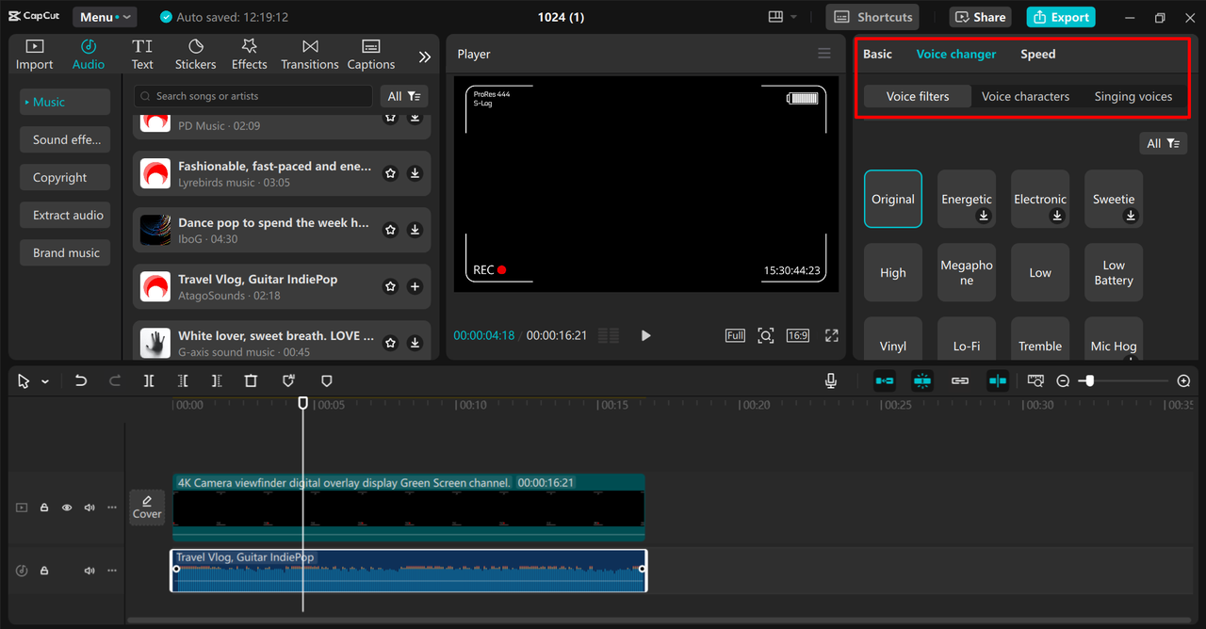Add Travel Vlog track to timeline
This screenshot has height=629, width=1206.
pos(415,286)
